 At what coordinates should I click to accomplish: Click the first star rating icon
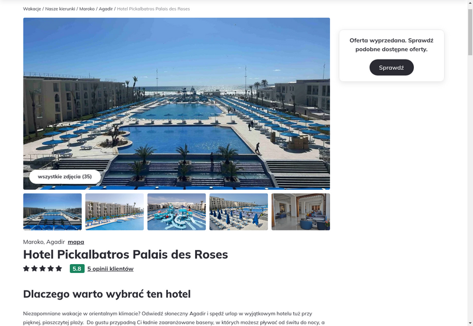pos(26,268)
